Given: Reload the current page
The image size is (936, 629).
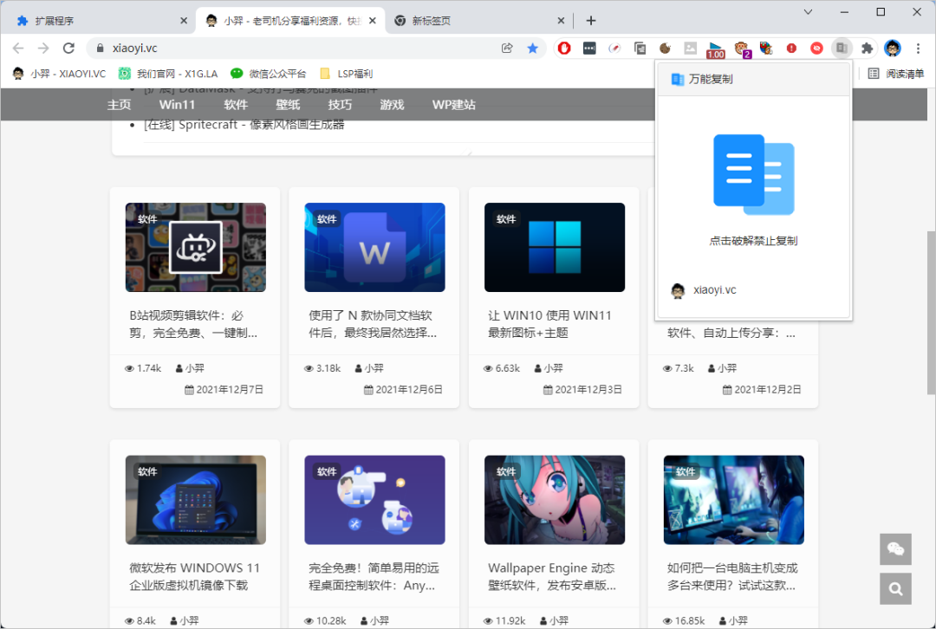Looking at the screenshot, I should [x=69, y=49].
